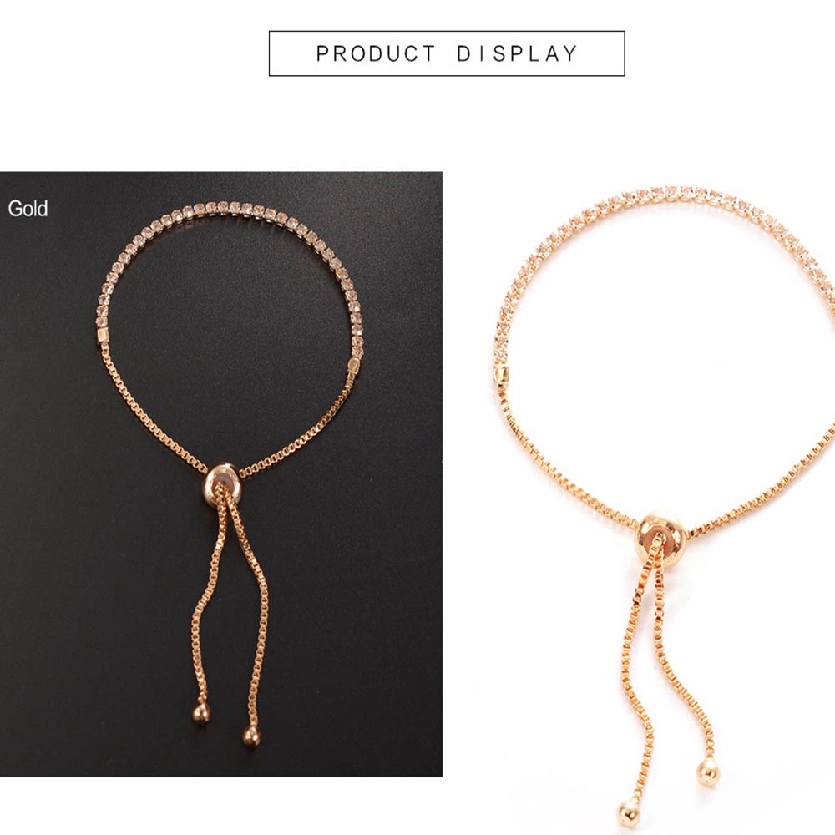Click right tassel ball on black-background bracelet
This screenshot has width=835, height=835.
tap(251, 736)
